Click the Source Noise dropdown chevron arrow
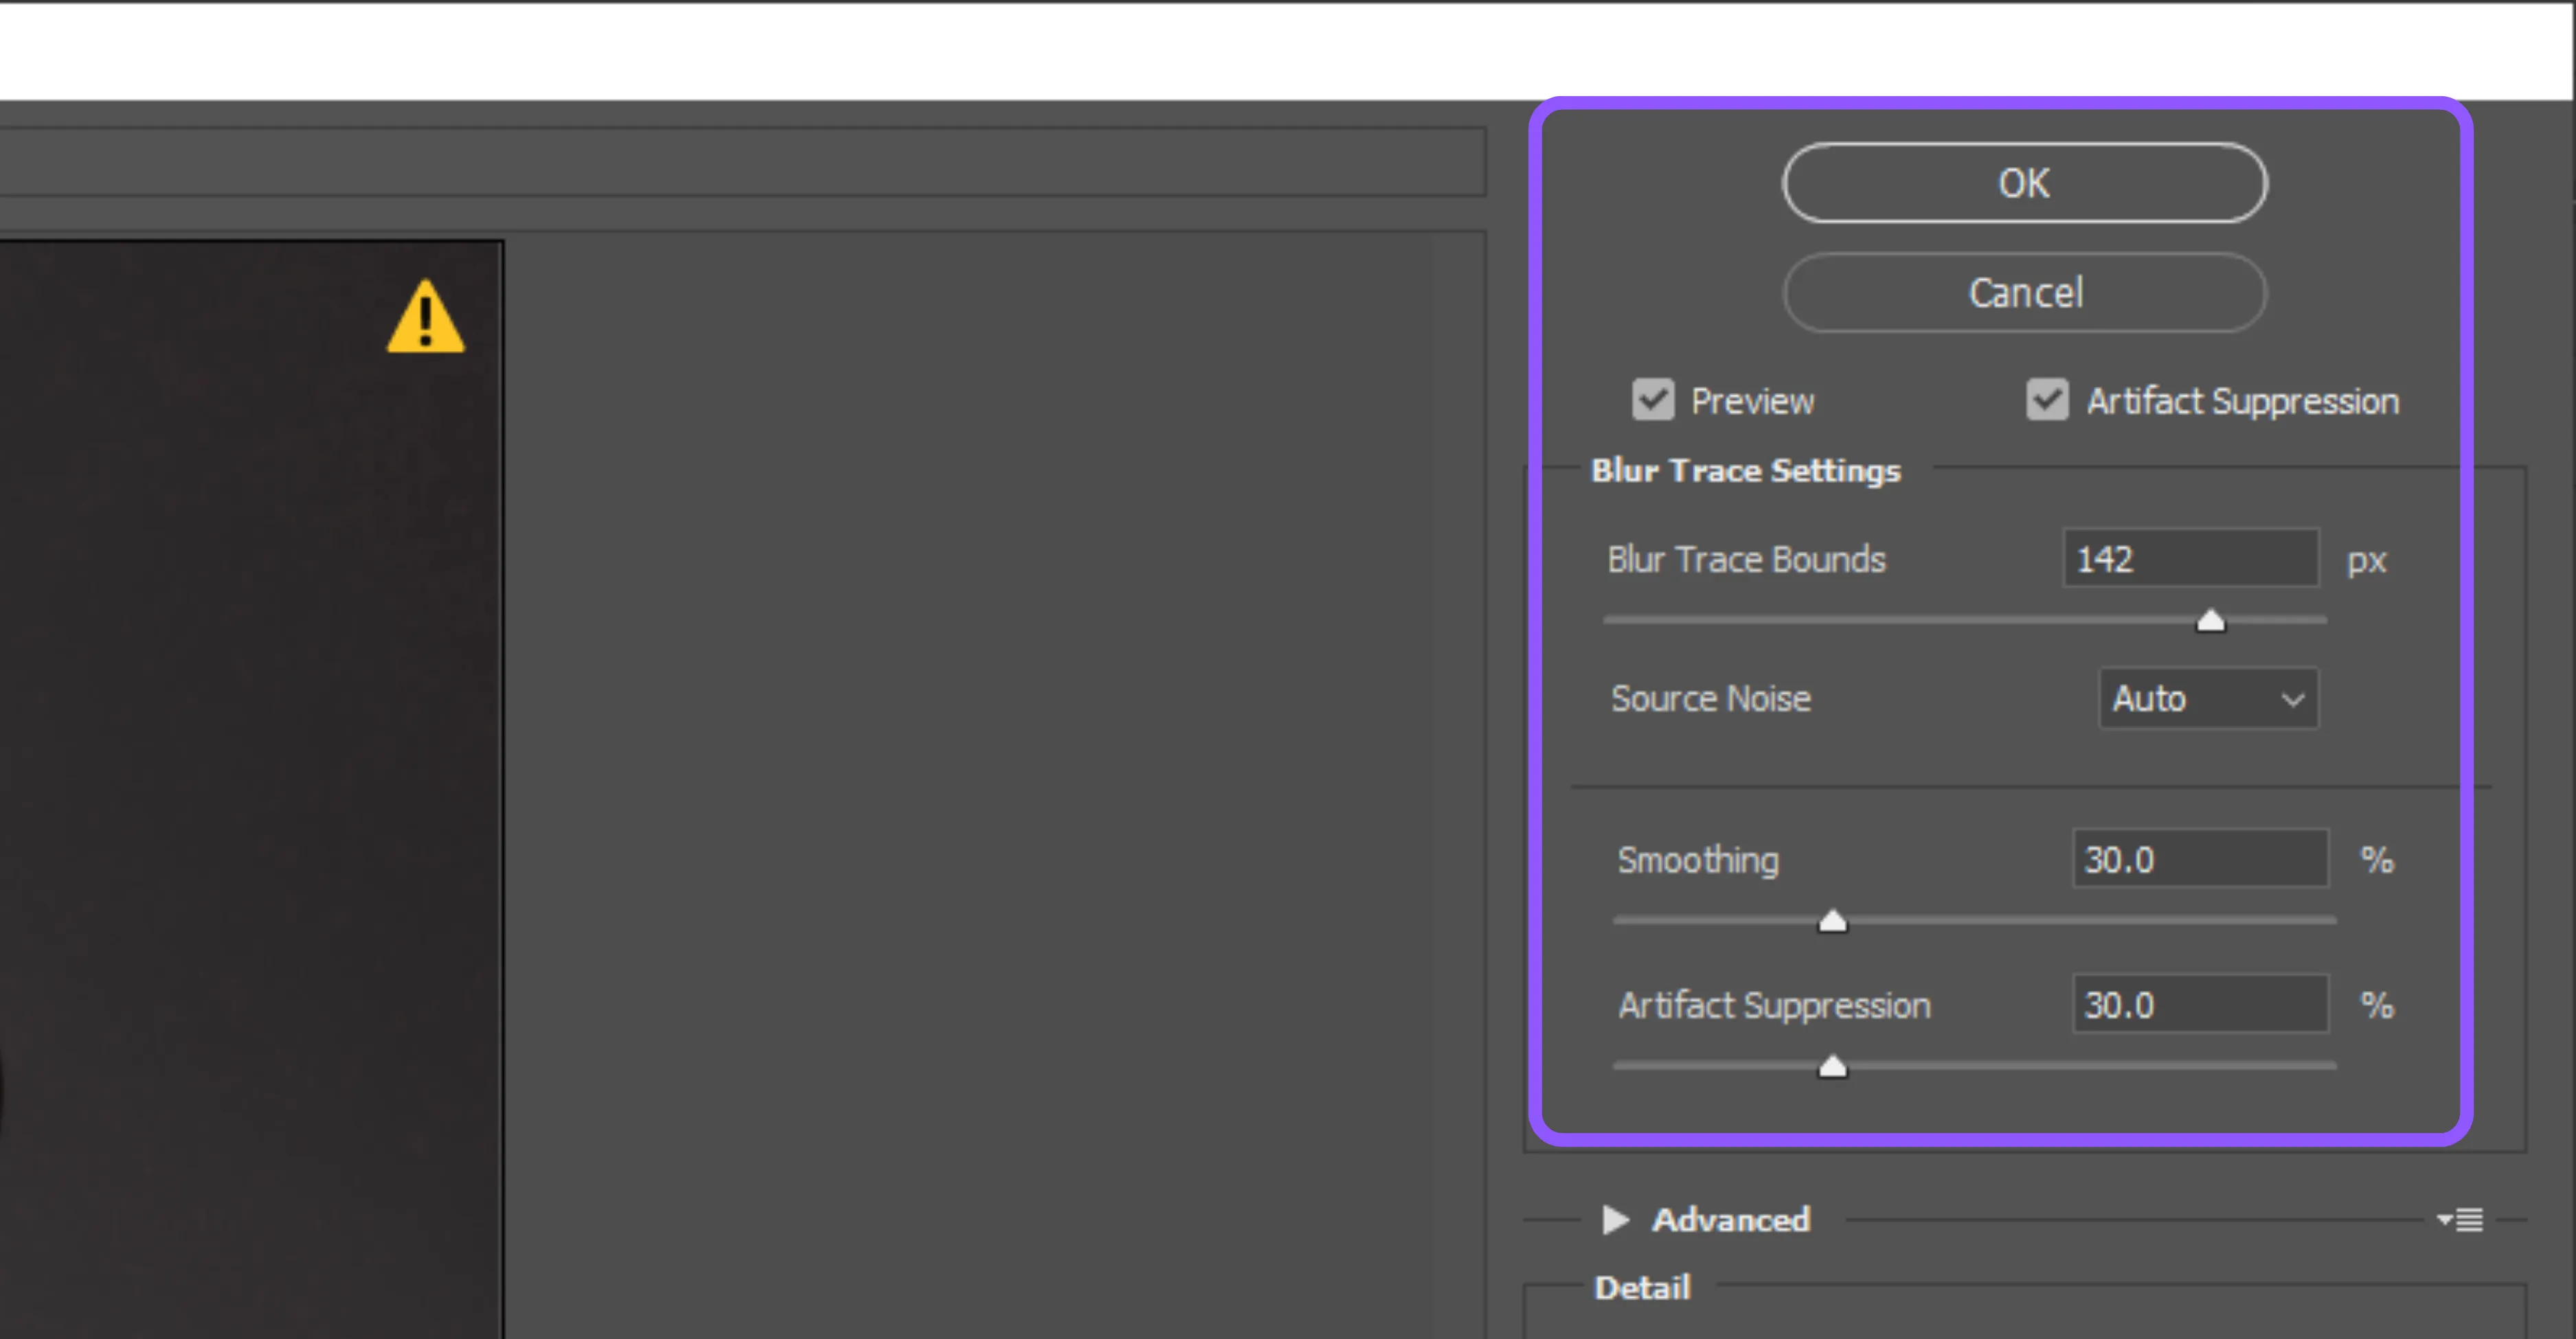The width and height of the screenshot is (2576, 1339). click(2292, 698)
